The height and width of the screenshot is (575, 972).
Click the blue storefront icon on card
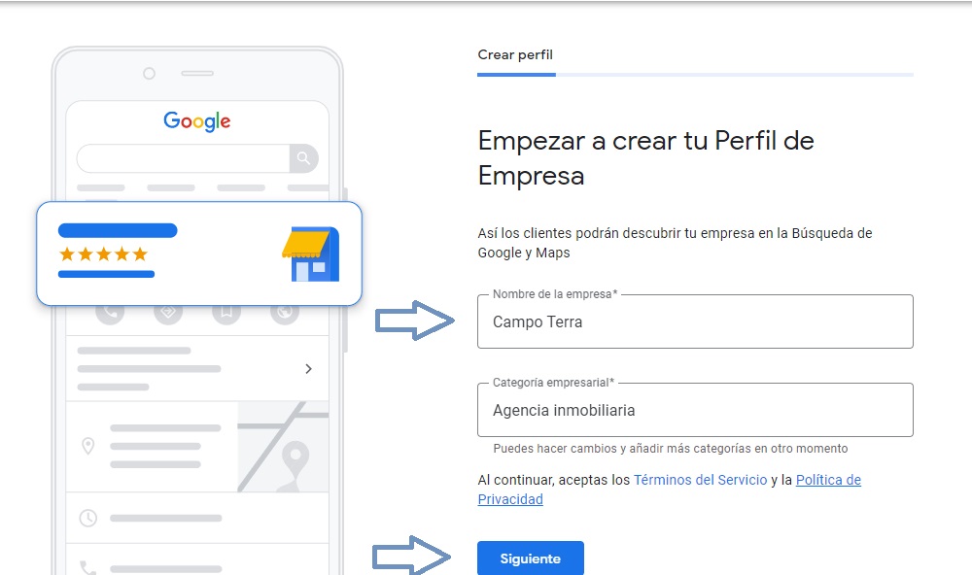pyautogui.click(x=311, y=254)
